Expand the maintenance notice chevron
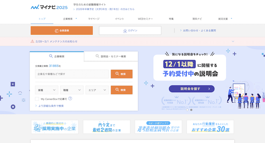Viewport: 265px width, 143px height. (233, 41)
